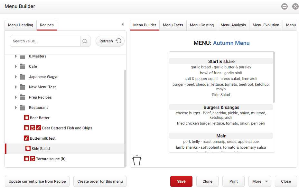
Task: Expand the Restaurant folder
Action: point(15,107)
